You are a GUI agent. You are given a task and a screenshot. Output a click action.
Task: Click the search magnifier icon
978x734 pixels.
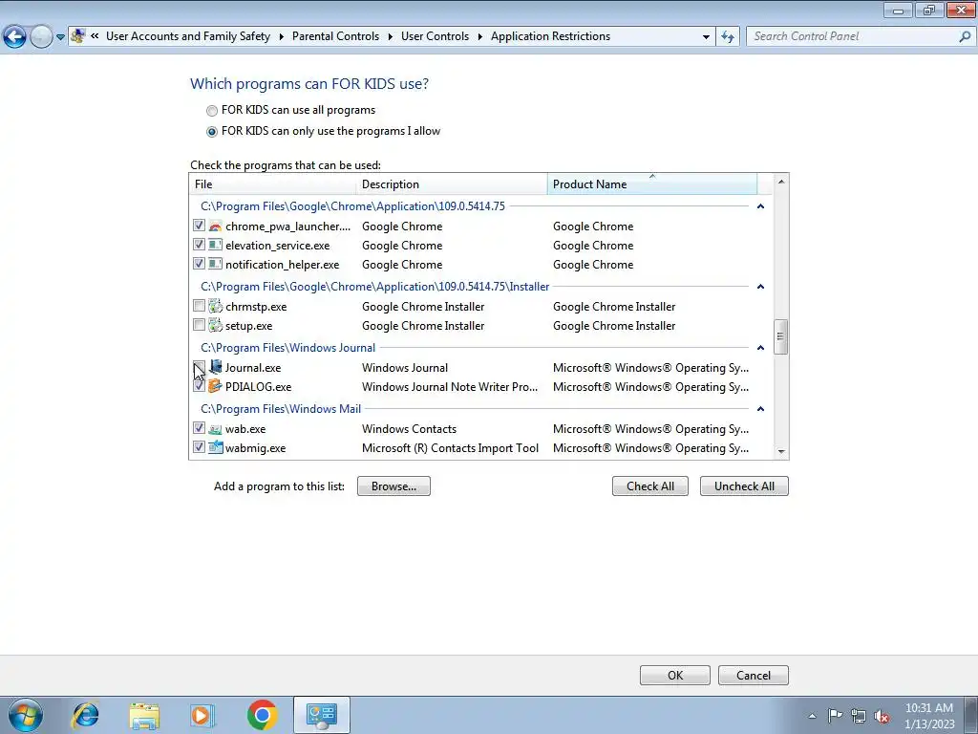[965, 36]
